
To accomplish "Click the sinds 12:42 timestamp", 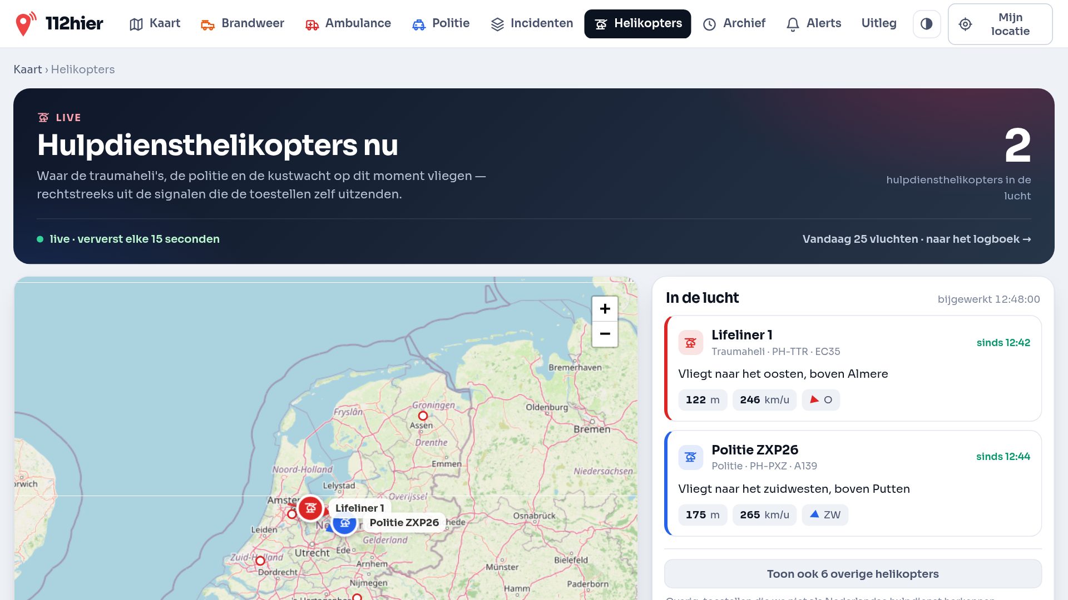I will [1003, 343].
